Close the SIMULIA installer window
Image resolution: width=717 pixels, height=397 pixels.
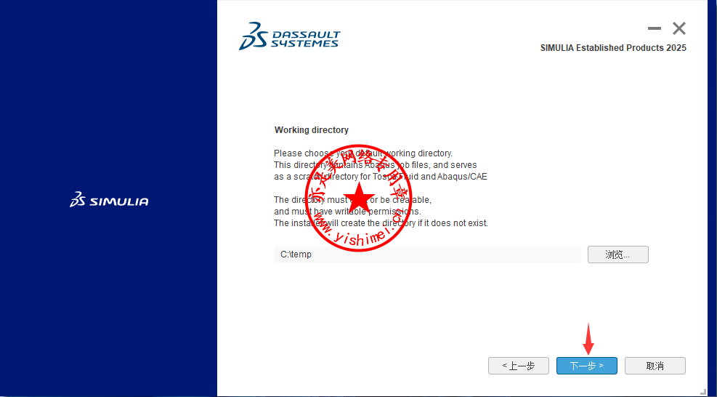[679, 28]
